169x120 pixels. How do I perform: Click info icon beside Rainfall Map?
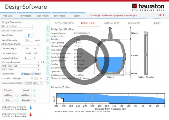(47, 35)
